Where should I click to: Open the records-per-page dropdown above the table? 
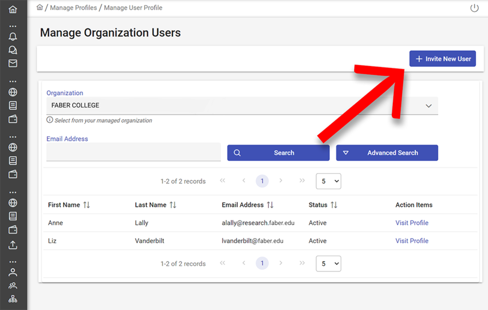click(328, 181)
